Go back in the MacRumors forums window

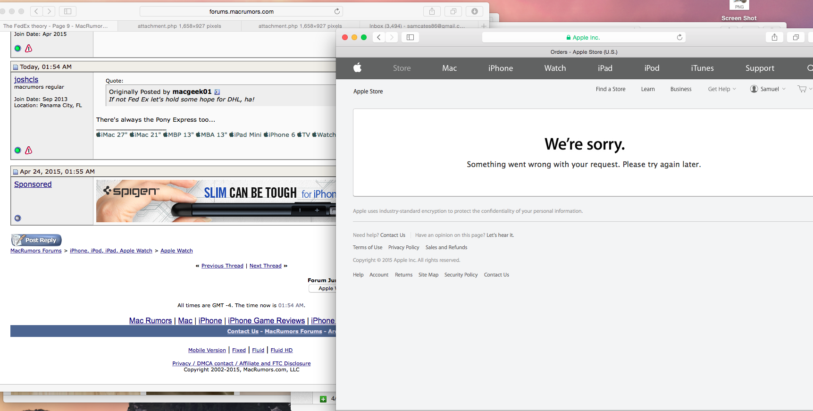[x=36, y=11]
